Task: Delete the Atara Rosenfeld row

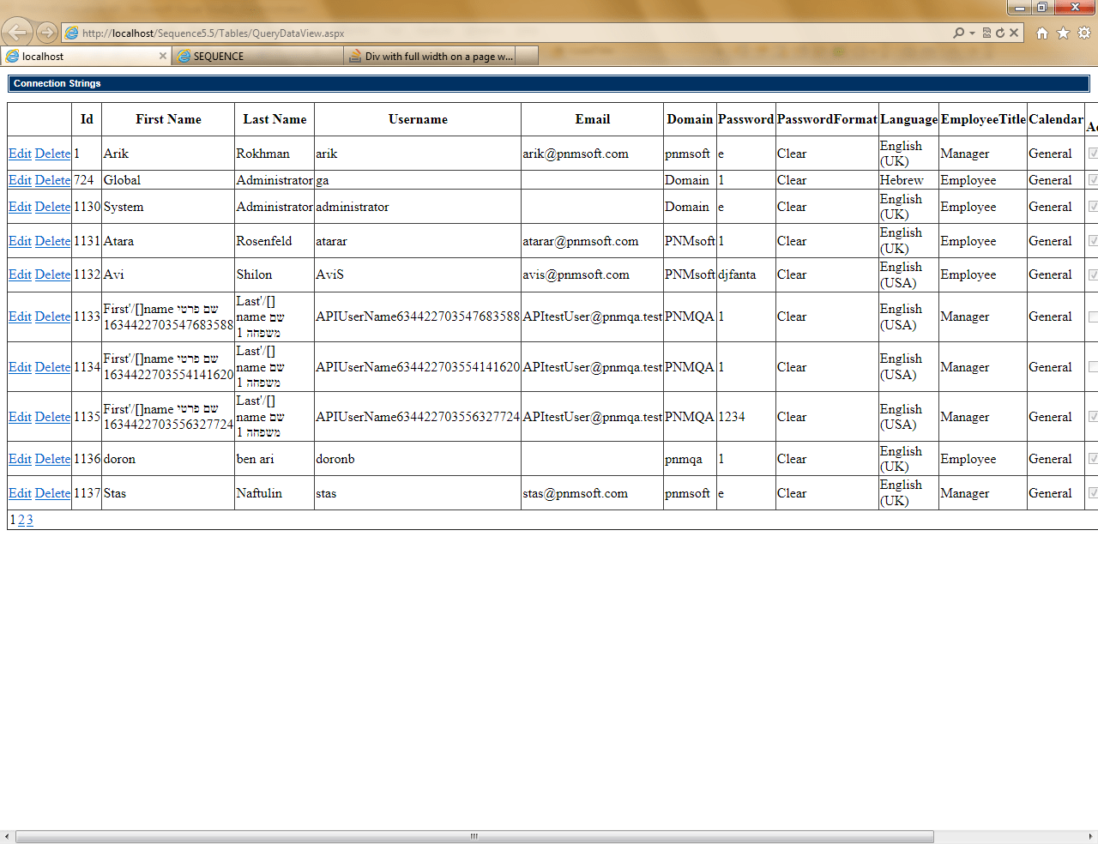Action: tap(52, 241)
